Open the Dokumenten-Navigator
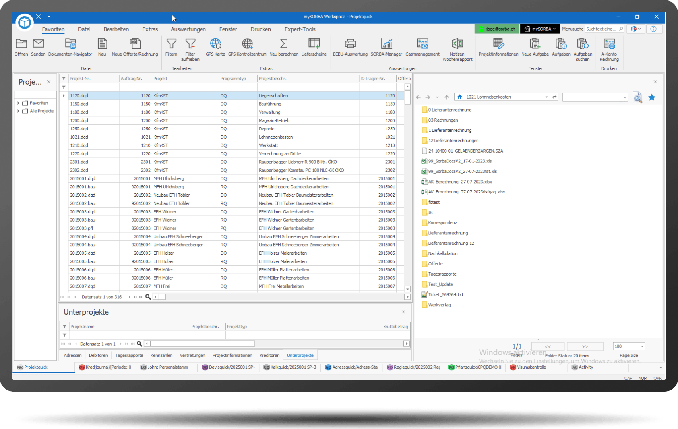Image resolution: width=678 pixels, height=429 pixels. (70, 44)
